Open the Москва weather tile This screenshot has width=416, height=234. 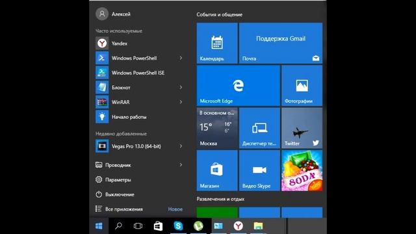(x=217, y=128)
